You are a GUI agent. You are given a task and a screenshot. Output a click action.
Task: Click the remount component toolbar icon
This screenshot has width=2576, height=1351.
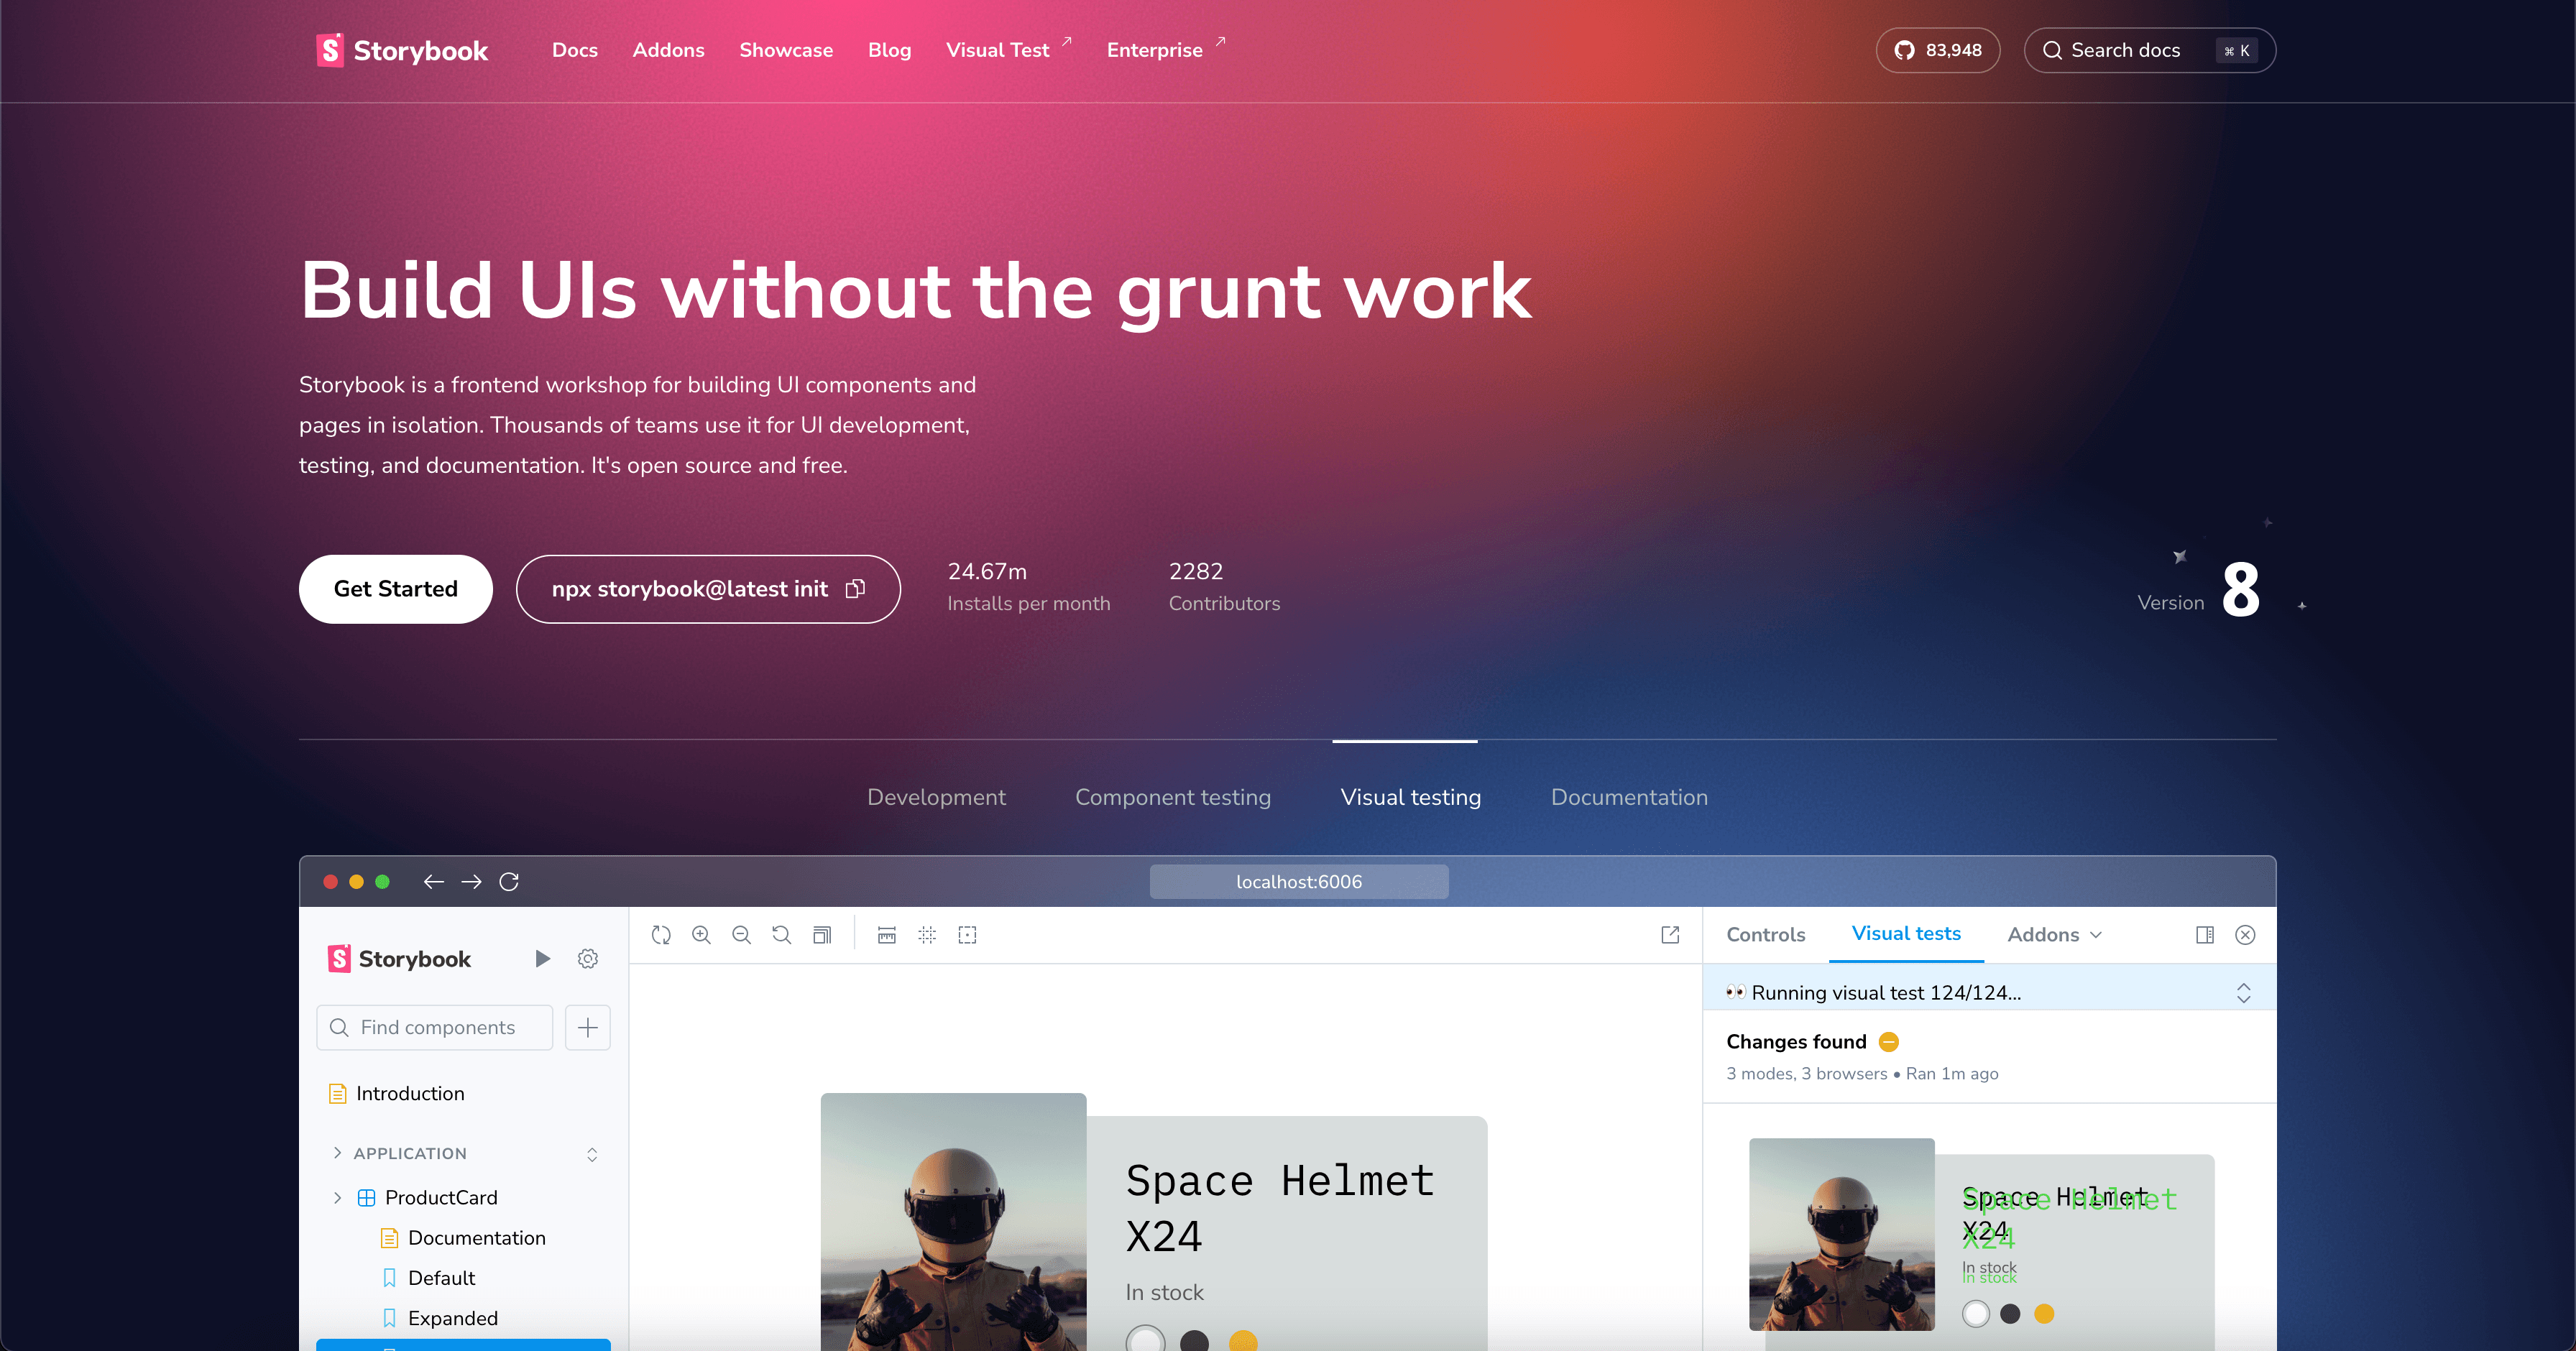pos(661,935)
